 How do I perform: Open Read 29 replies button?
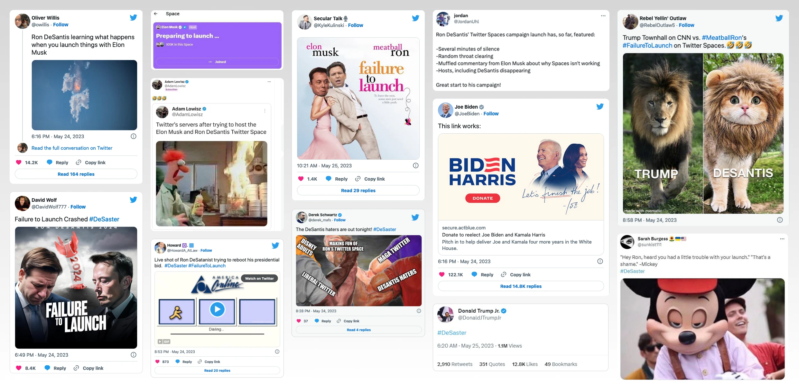coord(358,190)
